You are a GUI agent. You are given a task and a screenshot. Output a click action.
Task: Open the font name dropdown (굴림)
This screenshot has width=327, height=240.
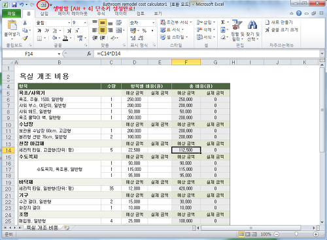point(69,23)
